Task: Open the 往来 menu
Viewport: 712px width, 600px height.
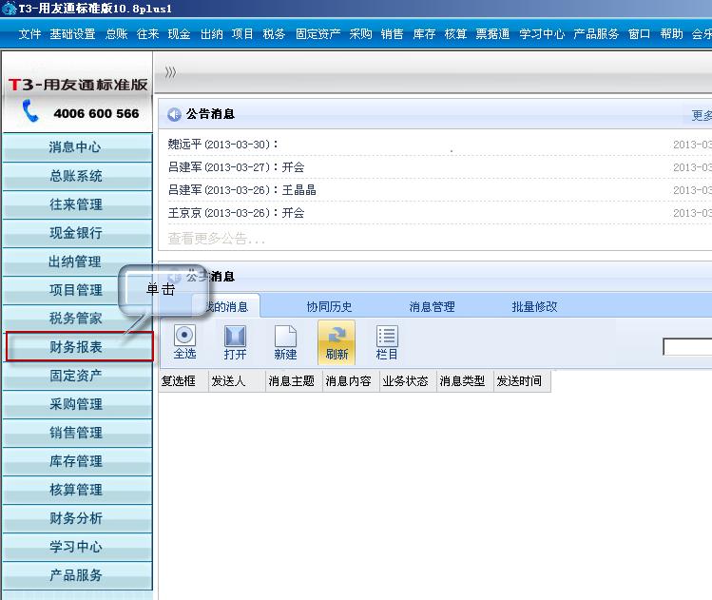Action: click(147, 34)
